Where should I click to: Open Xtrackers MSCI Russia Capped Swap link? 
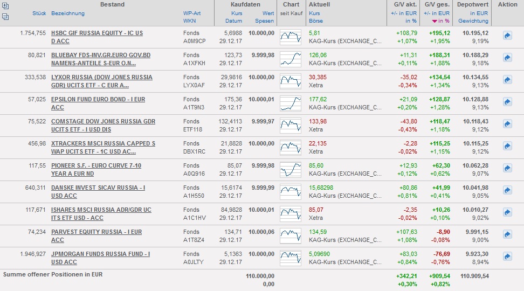pos(104,147)
